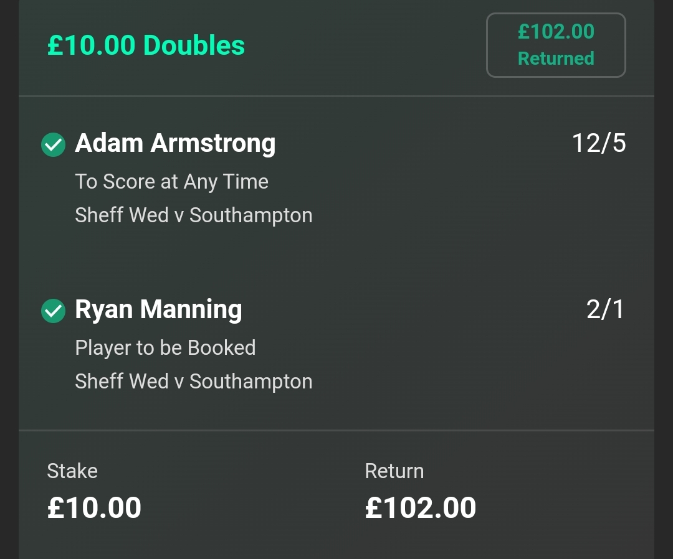Tap the £10.00 amount in the header

92,45
